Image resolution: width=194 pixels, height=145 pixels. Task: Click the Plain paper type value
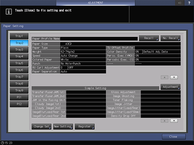coord(83,48)
